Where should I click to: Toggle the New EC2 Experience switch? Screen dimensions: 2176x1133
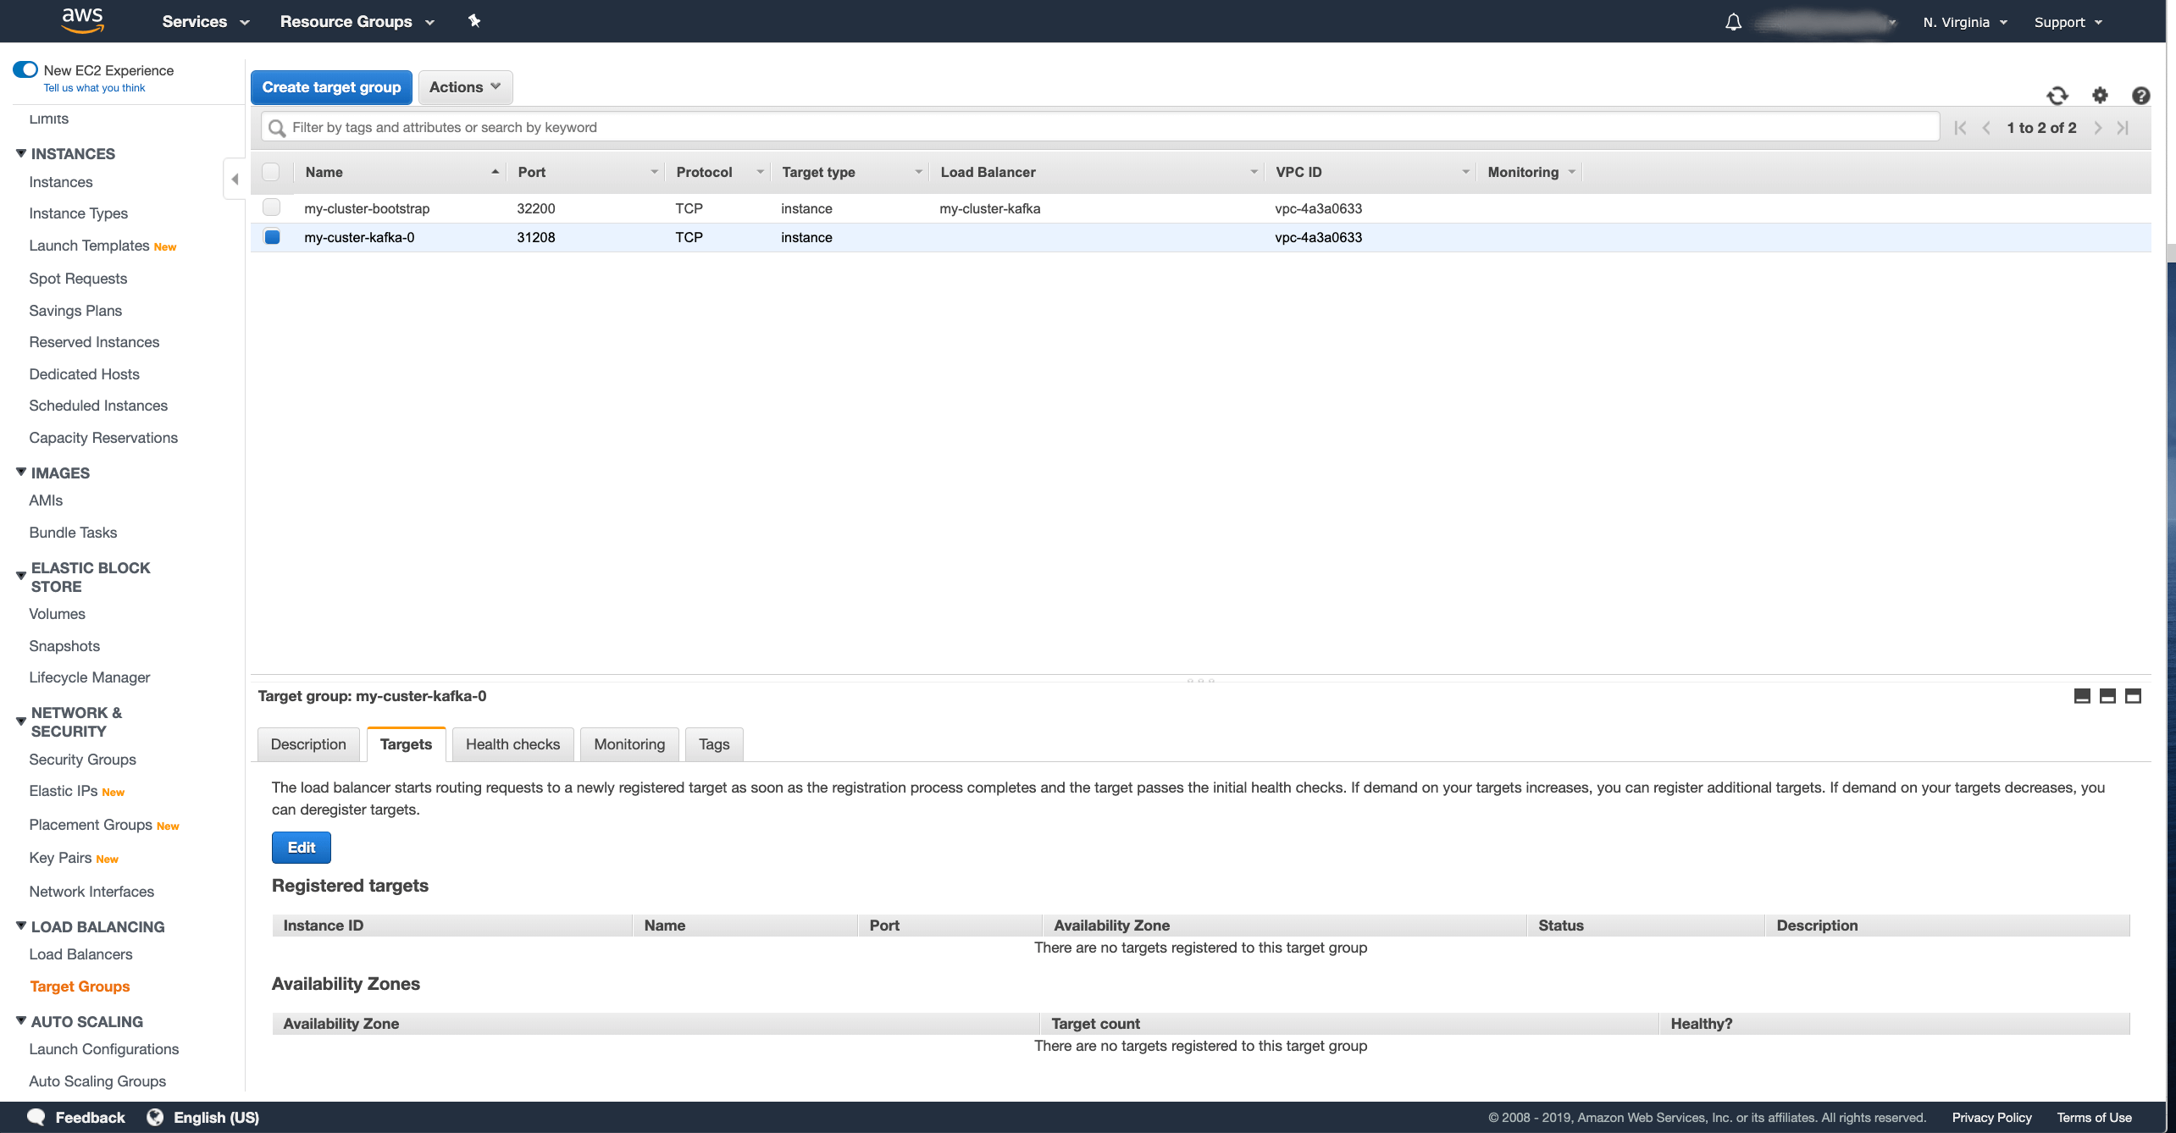25,69
